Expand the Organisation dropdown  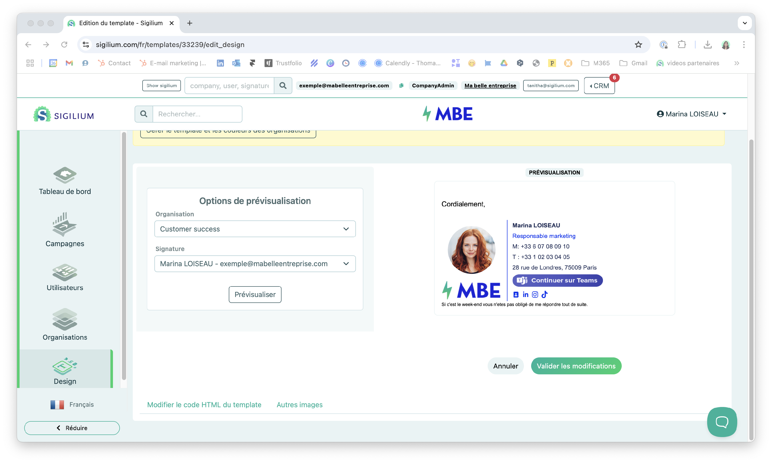255,229
